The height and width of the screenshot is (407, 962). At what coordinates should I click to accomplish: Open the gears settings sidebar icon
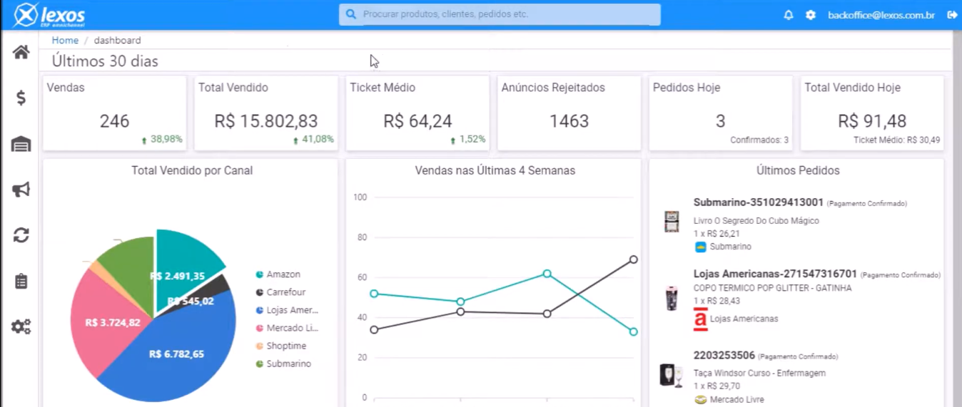tap(21, 327)
